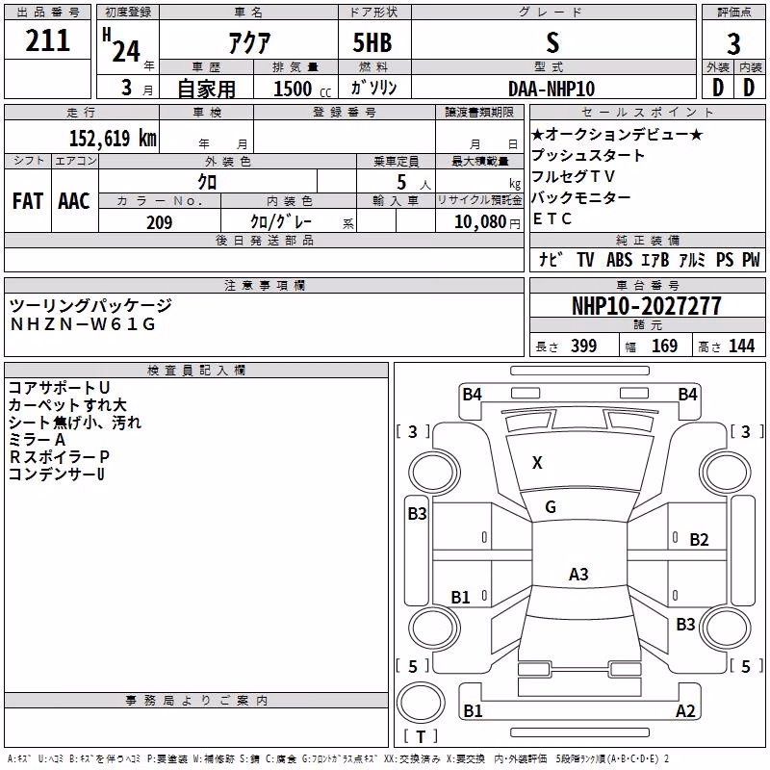Select the note "ツーリングパッケージ"
The width and height of the screenshot is (770, 770).
pos(90,305)
